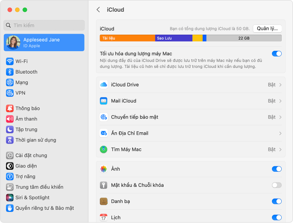Click the Thời gian sử dụng hourglass icon
The image size is (293, 223).
click(10, 140)
